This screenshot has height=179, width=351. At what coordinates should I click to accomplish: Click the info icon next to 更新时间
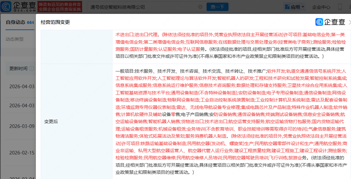tap(31, 68)
